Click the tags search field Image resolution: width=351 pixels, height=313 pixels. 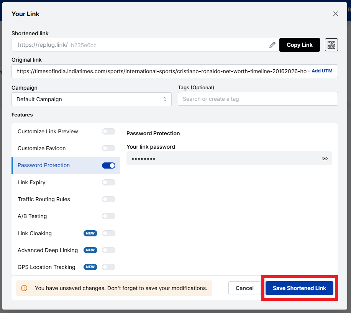258,99
